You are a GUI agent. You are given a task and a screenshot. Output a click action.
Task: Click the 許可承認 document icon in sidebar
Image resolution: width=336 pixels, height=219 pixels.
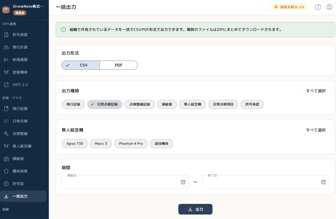click(6, 34)
